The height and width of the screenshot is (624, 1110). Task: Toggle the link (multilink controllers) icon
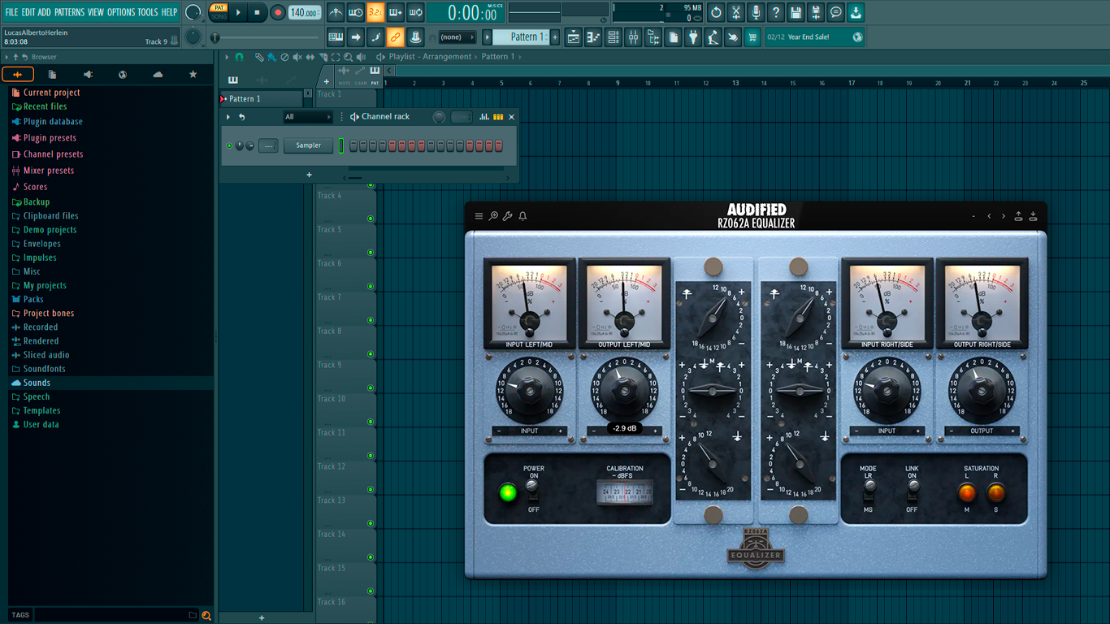click(395, 37)
